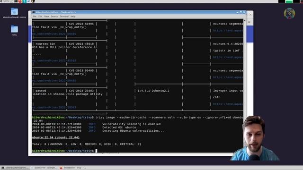Open the View menu in terminal
The image size is (303, 170).
(x=46, y=17)
